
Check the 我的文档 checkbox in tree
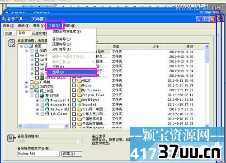pos(32,87)
